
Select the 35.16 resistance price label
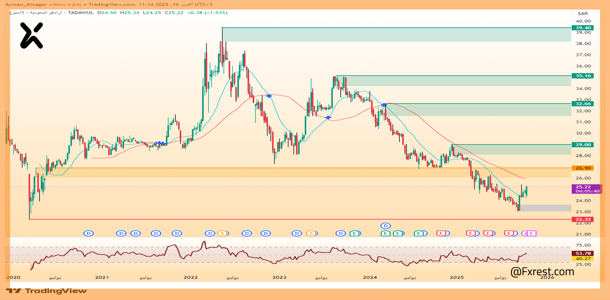pos(582,76)
